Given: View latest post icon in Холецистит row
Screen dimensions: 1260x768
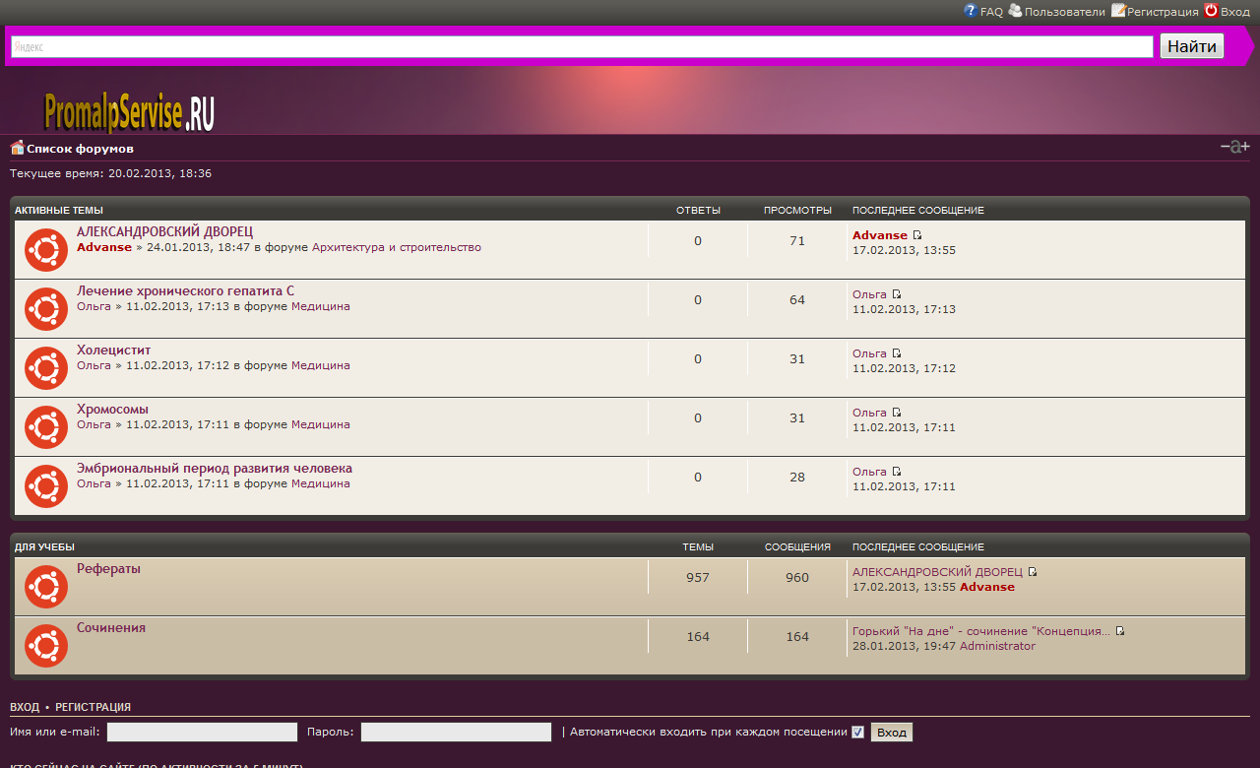Looking at the screenshot, I should click(x=897, y=353).
